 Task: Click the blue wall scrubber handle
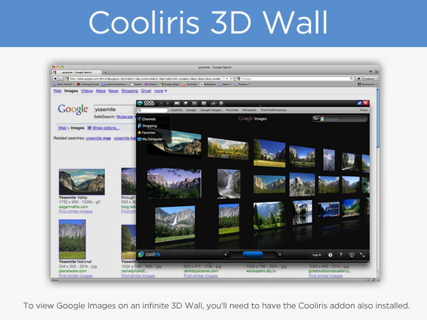tap(253, 254)
